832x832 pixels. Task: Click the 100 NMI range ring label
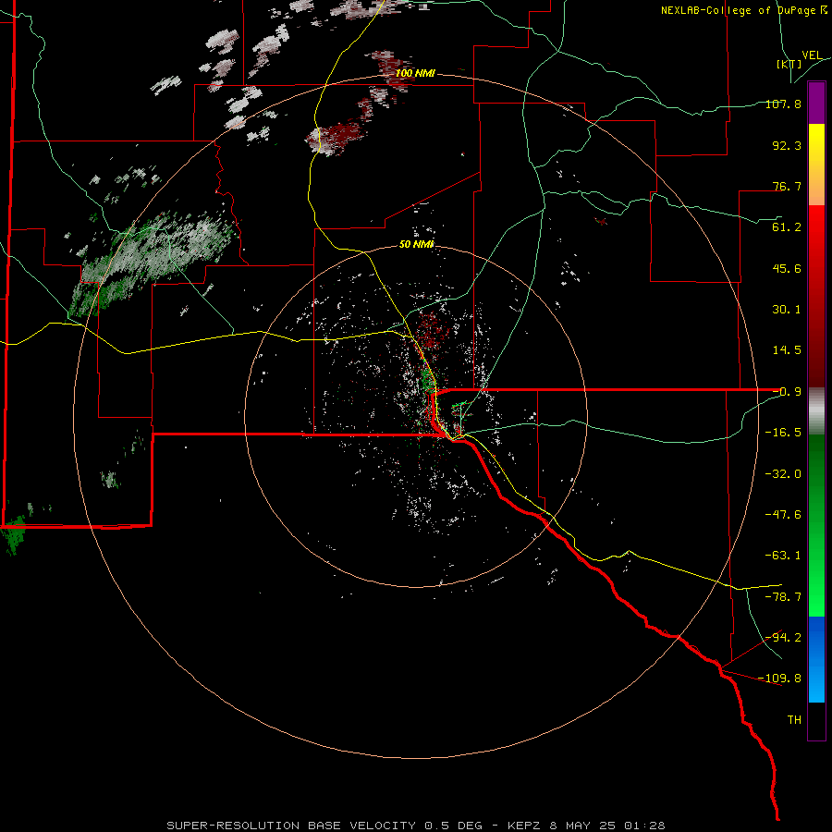415,73
